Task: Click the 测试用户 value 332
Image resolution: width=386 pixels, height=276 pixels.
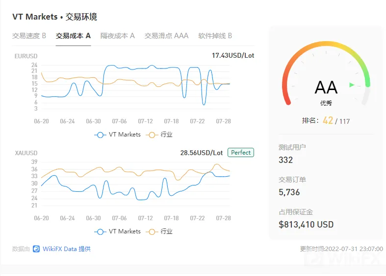Action: point(285,160)
